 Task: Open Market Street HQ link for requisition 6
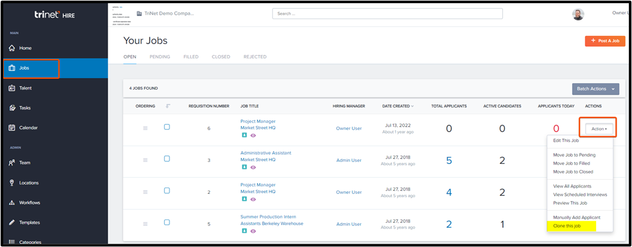click(x=258, y=128)
